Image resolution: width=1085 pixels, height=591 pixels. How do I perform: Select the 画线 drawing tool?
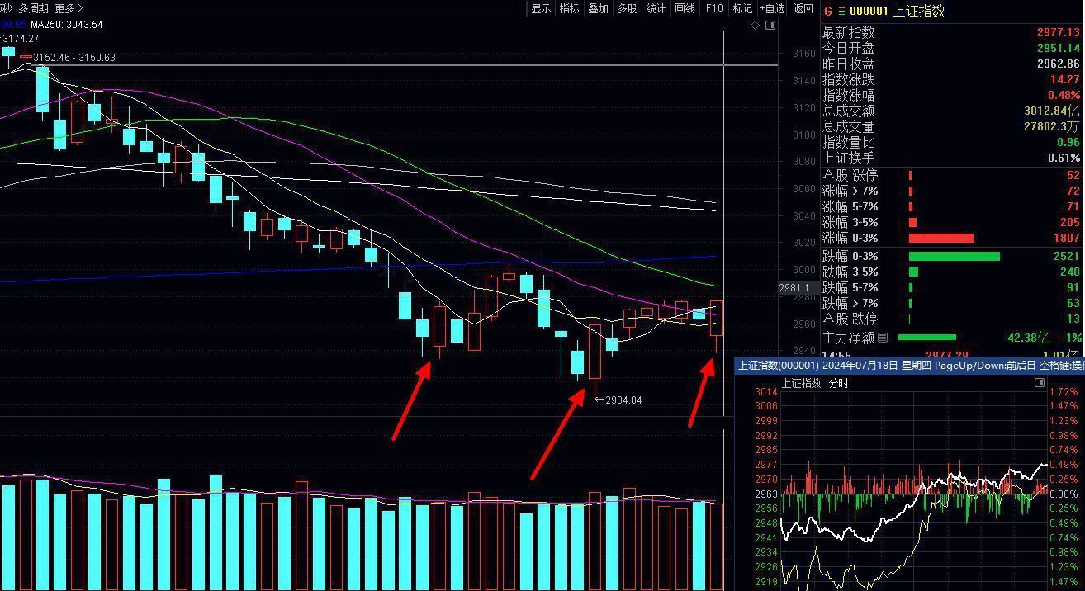[685, 8]
